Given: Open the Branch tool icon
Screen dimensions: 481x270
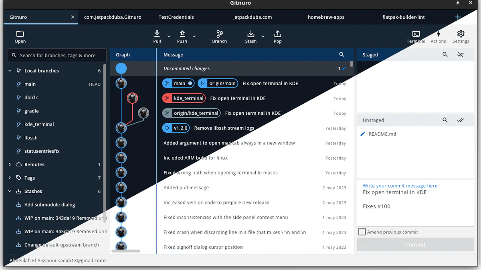Looking at the screenshot, I should [x=219, y=34].
